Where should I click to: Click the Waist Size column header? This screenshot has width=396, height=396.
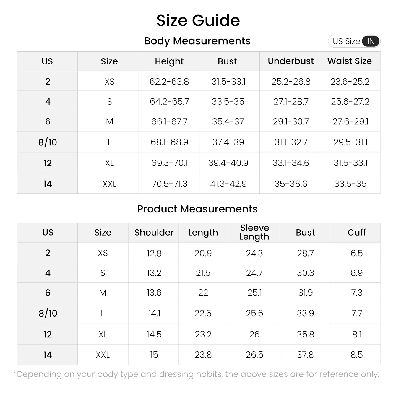pos(350,61)
